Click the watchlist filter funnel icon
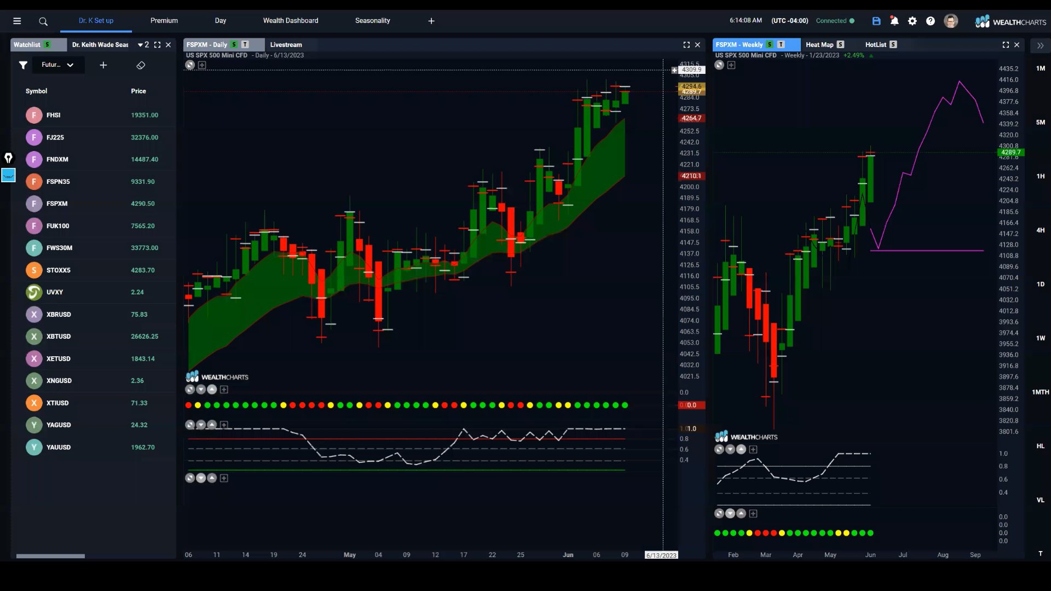The image size is (1051, 591). click(x=23, y=65)
